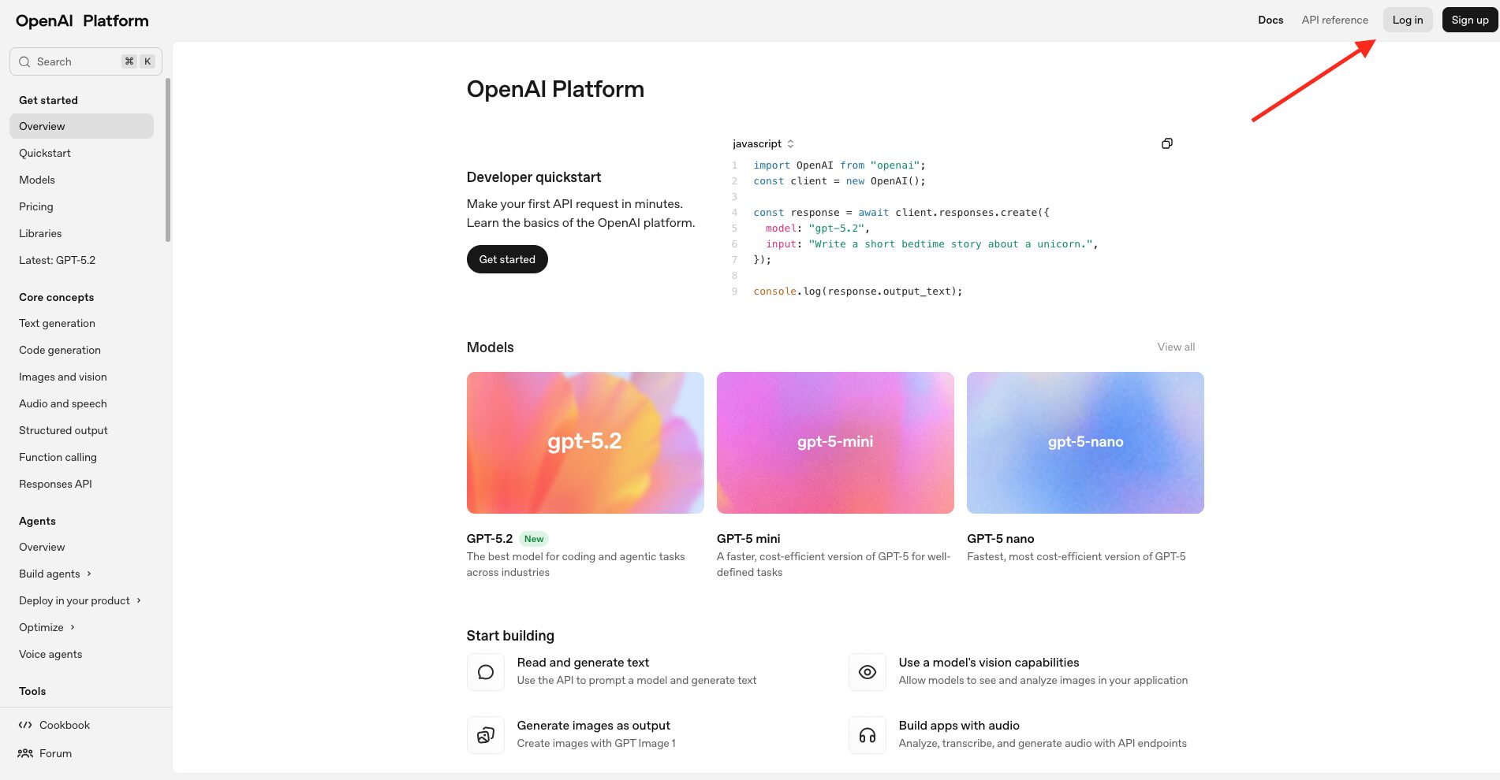
Task: Open the javascript language selector
Action: (x=762, y=143)
